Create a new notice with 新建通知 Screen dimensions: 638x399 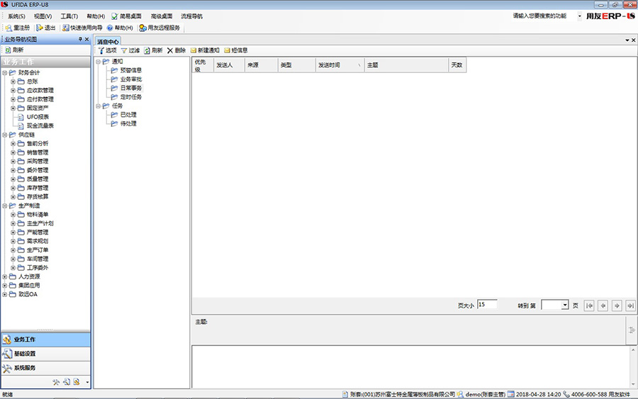(x=193, y=50)
